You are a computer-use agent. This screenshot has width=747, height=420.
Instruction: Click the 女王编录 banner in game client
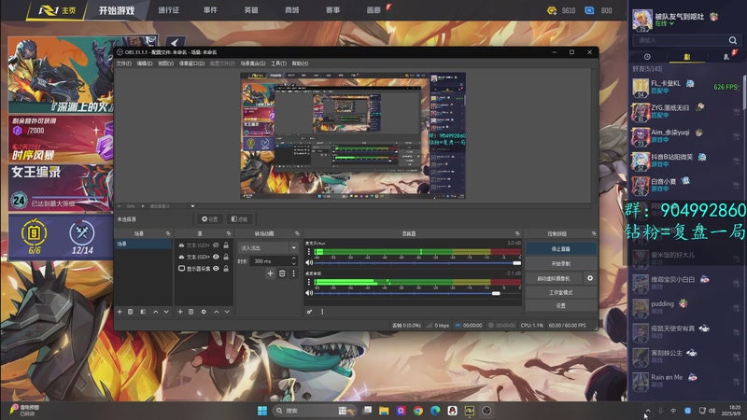(x=61, y=189)
